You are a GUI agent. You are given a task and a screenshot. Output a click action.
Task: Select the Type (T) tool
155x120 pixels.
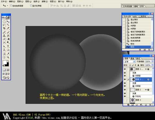[x=8, y=46]
